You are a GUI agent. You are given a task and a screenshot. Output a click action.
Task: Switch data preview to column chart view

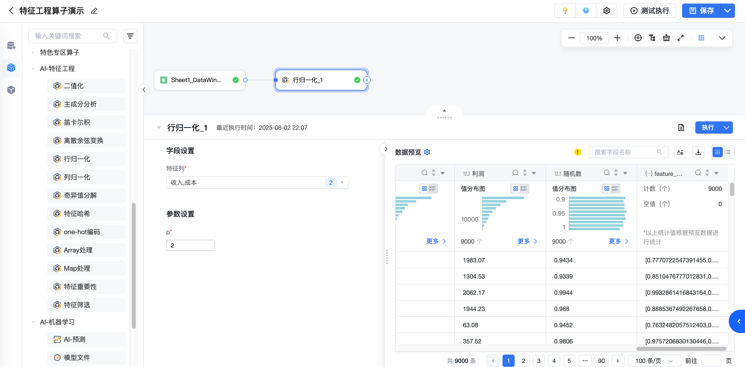(x=717, y=152)
